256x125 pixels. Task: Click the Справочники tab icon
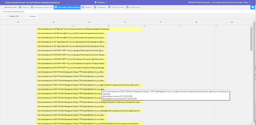pyautogui.click(x=128, y=7)
